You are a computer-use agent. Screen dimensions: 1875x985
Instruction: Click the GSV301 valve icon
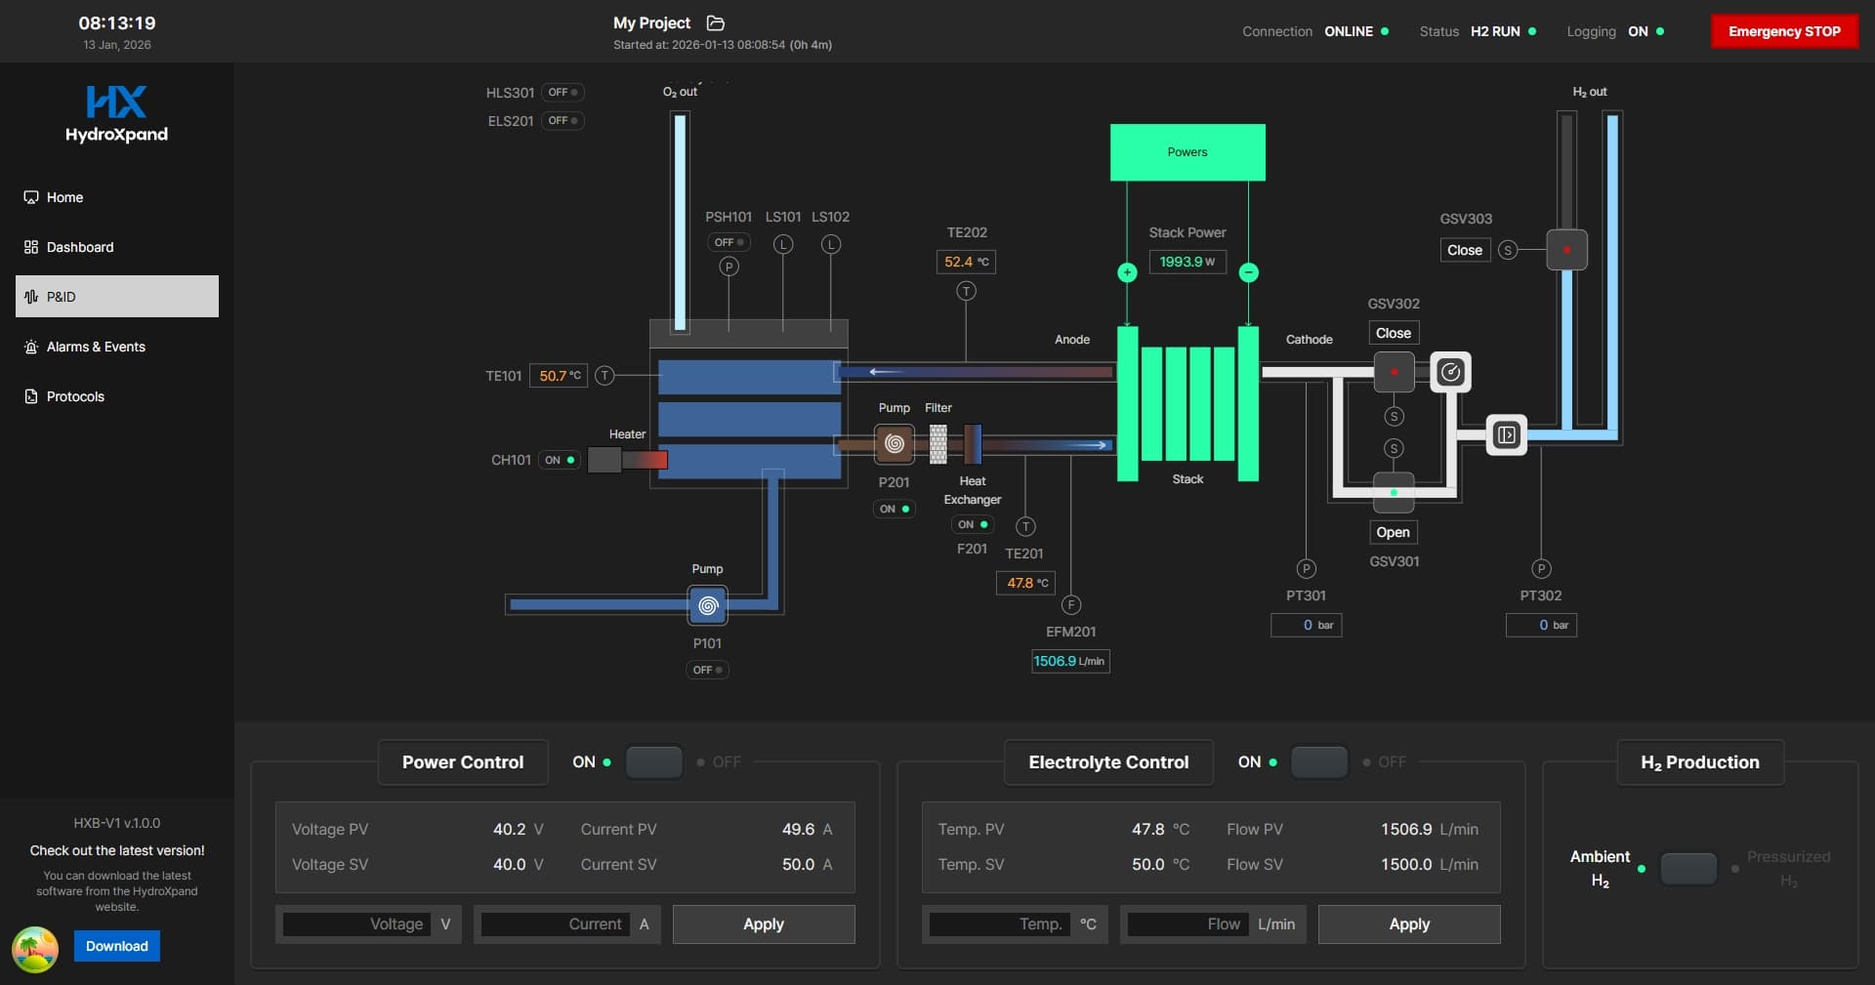pos(1394,492)
